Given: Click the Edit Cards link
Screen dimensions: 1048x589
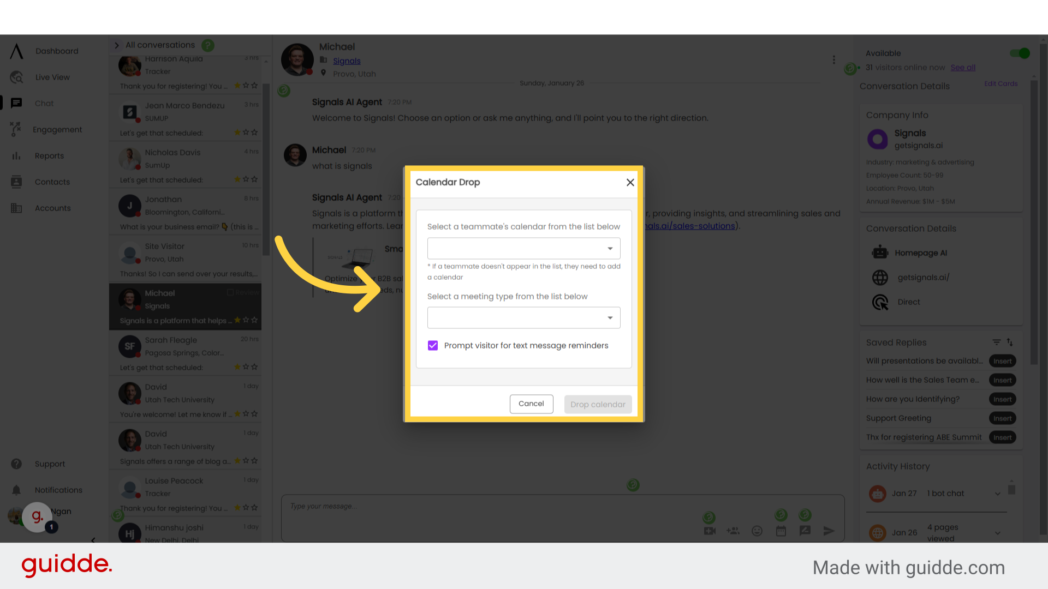Looking at the screenshot, I should [1001, 83].
